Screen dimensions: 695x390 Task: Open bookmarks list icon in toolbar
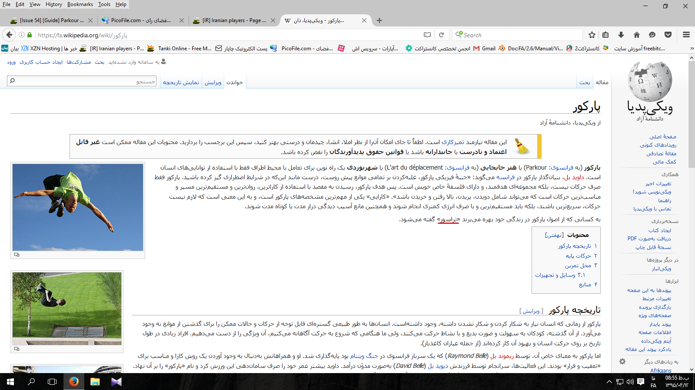[x=605, y=35]
